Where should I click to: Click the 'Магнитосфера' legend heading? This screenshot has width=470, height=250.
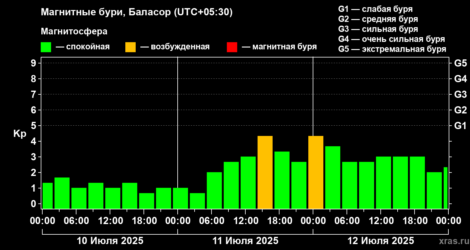[74, 32]
